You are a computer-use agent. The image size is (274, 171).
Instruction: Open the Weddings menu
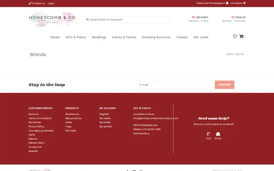tap(99, 37)
